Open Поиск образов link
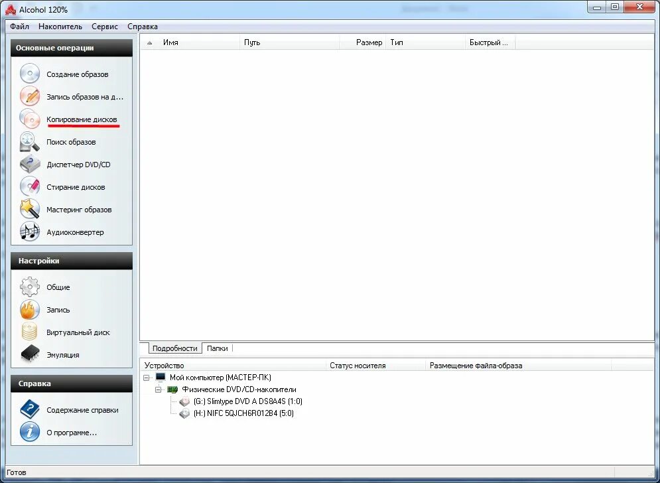 point(71,142)
